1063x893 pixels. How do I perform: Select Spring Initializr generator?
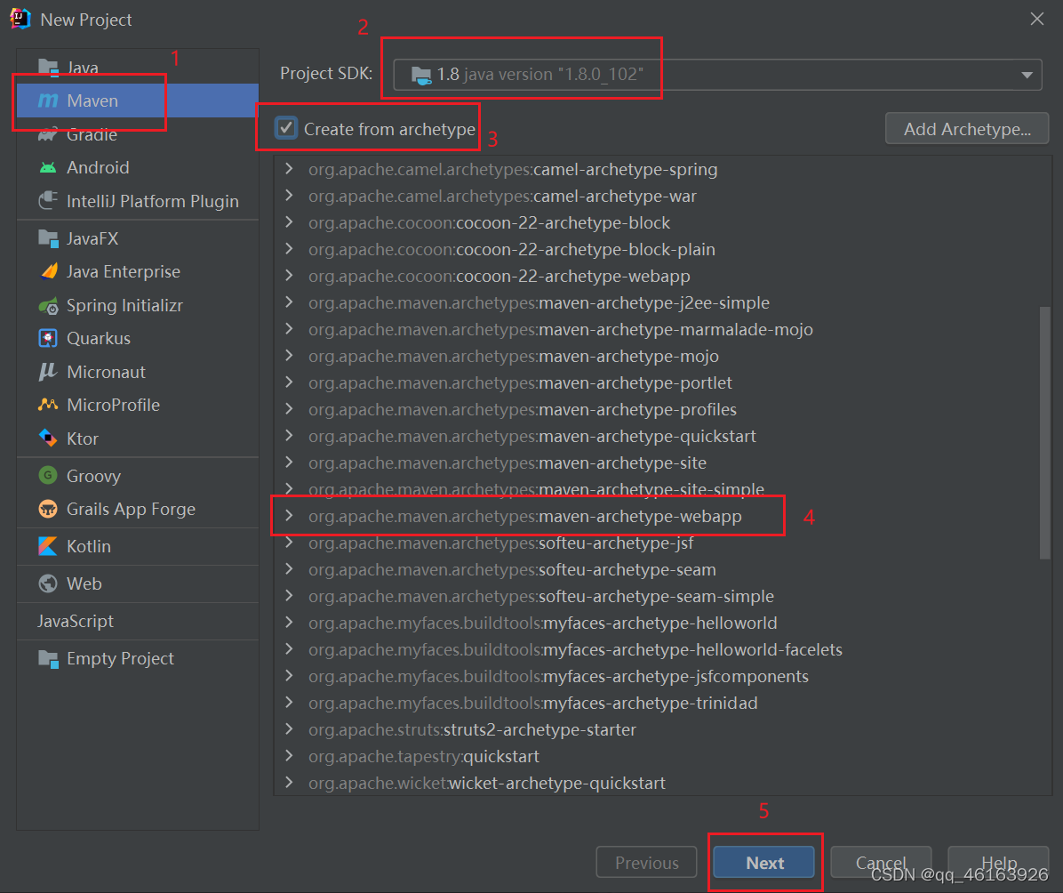pos(138,305)
